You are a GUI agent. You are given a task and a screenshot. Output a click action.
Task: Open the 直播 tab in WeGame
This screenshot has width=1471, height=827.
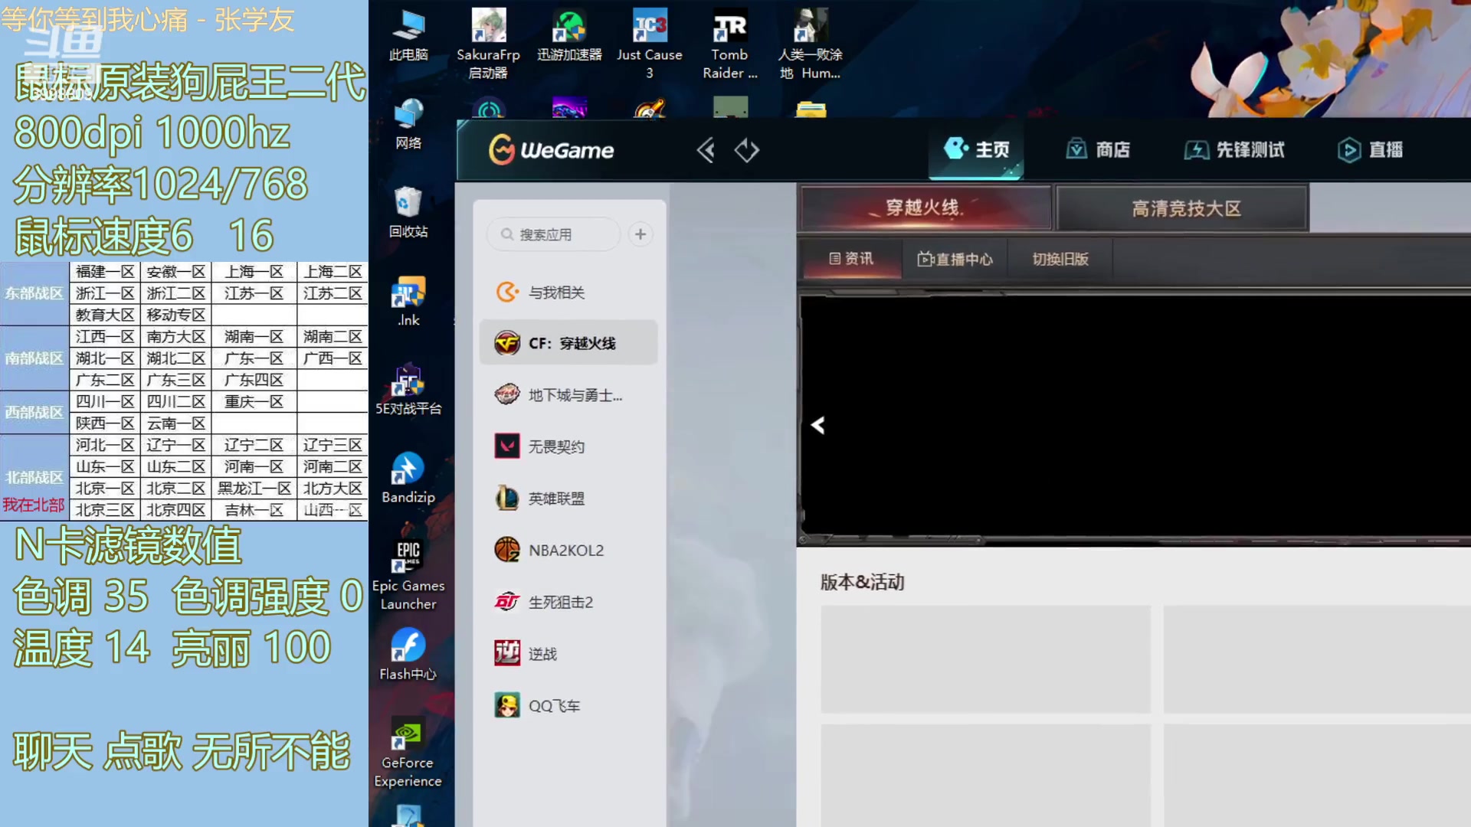1371,149
